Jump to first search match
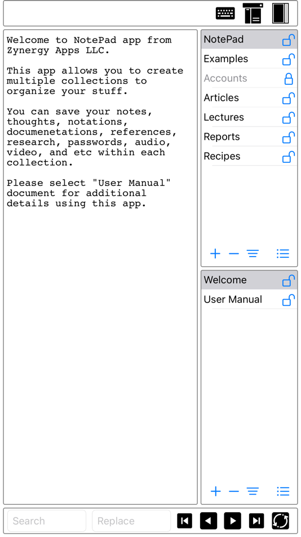The image size is (301, 537). coord(184,521)
